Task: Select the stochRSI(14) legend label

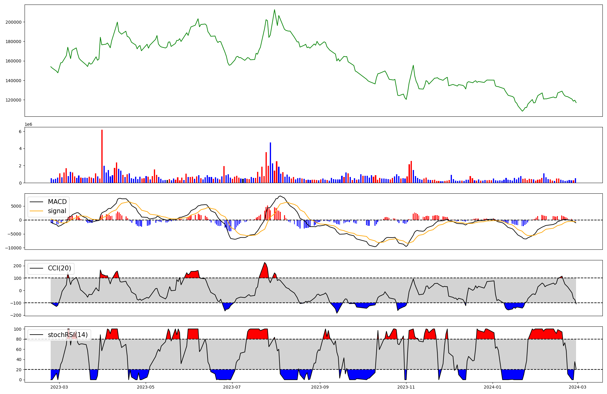Action: (x=68, y=335)
